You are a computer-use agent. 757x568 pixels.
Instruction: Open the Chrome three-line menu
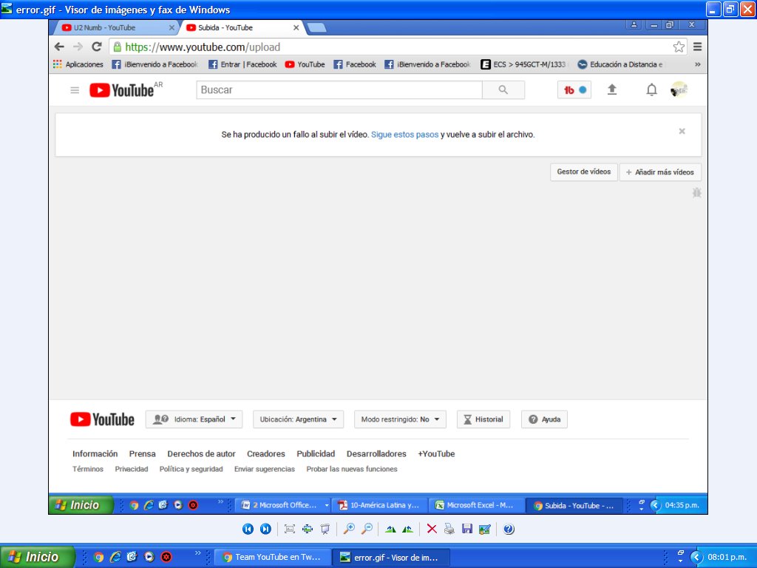point(698,47)
